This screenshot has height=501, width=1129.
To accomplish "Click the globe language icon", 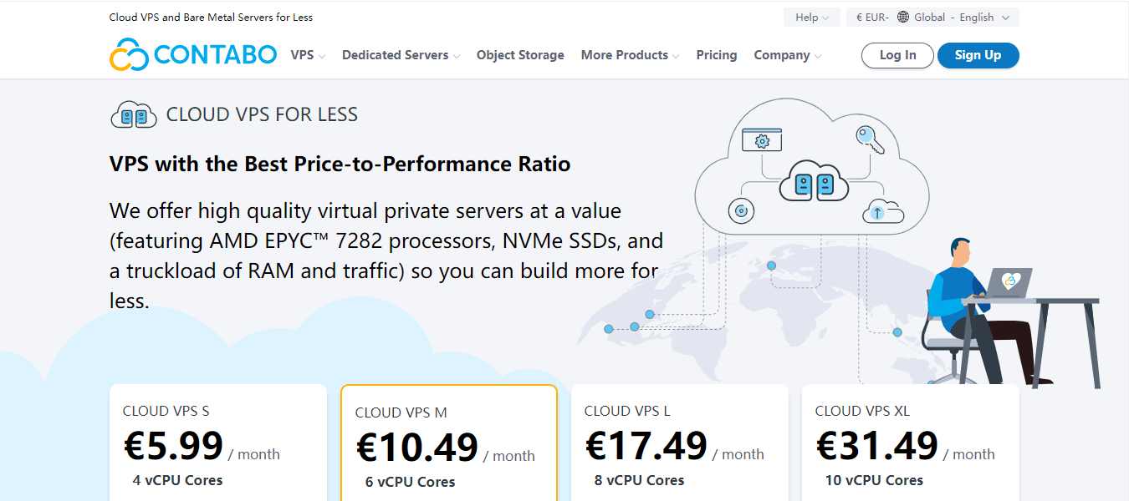I will 903,18.
